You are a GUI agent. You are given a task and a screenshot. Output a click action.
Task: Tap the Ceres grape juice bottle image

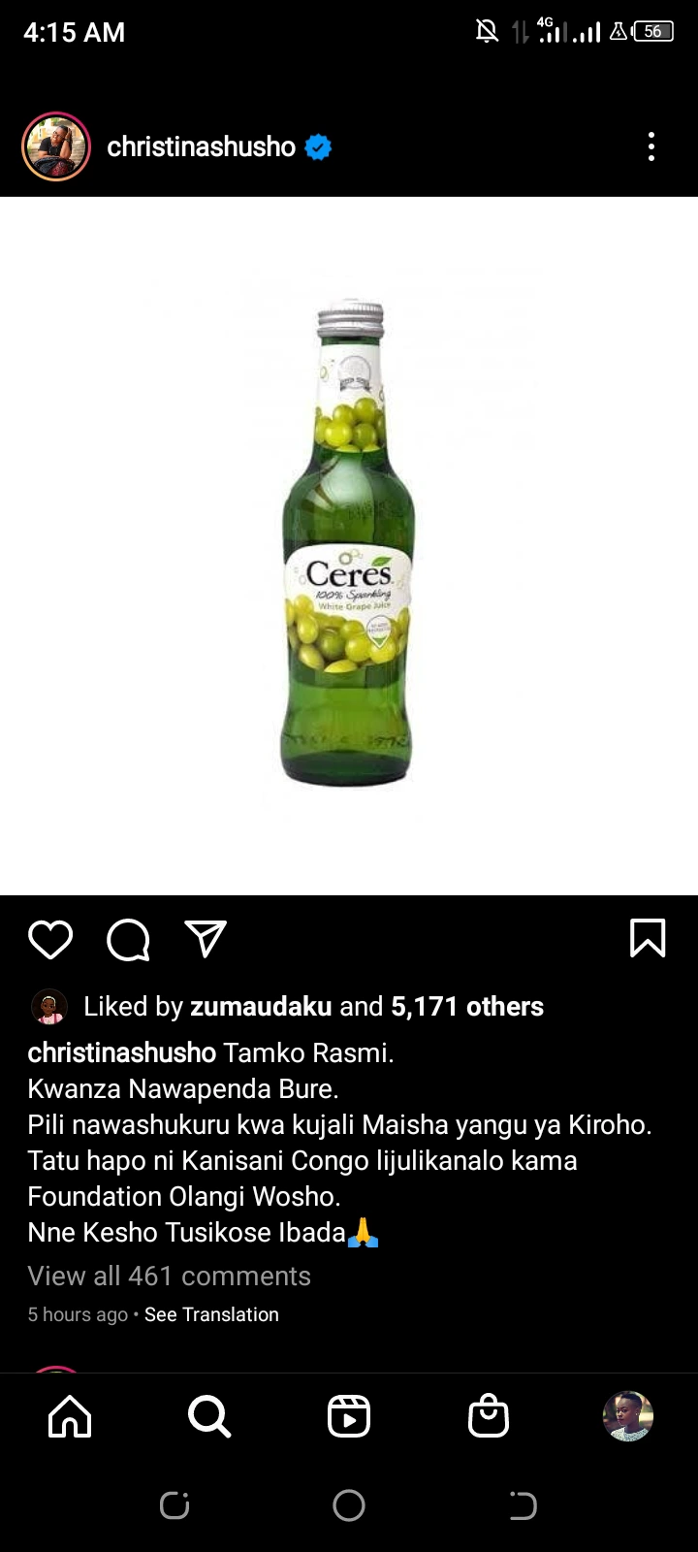point(349,545)
